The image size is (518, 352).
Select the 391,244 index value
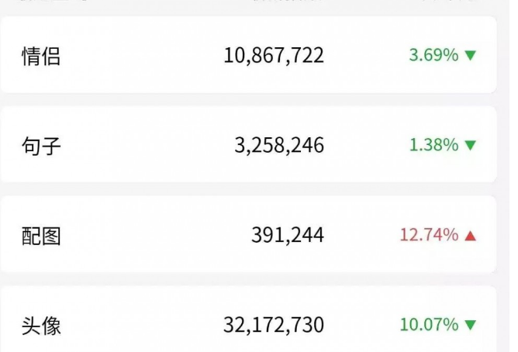click(288, 236)
